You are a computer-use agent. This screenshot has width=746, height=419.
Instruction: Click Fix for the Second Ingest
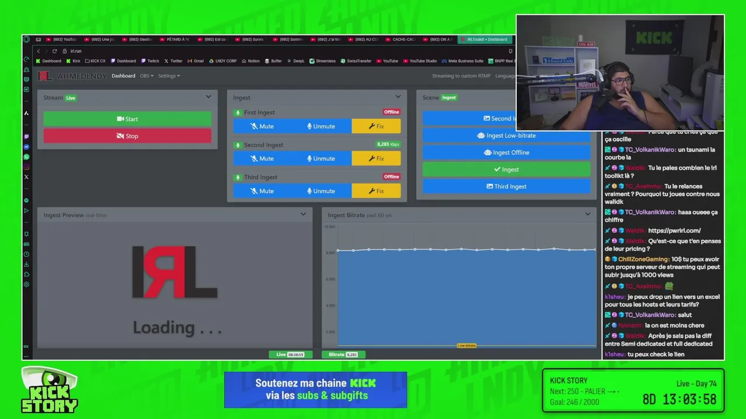tap(376, 158)
